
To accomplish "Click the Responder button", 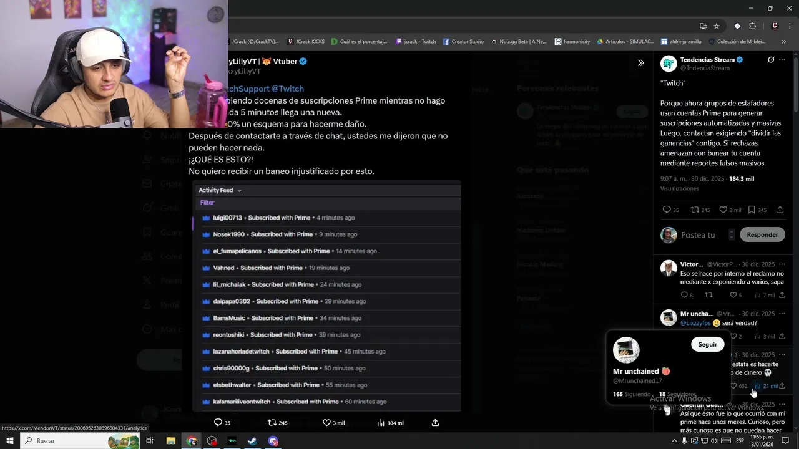I will tap(762, 234).
